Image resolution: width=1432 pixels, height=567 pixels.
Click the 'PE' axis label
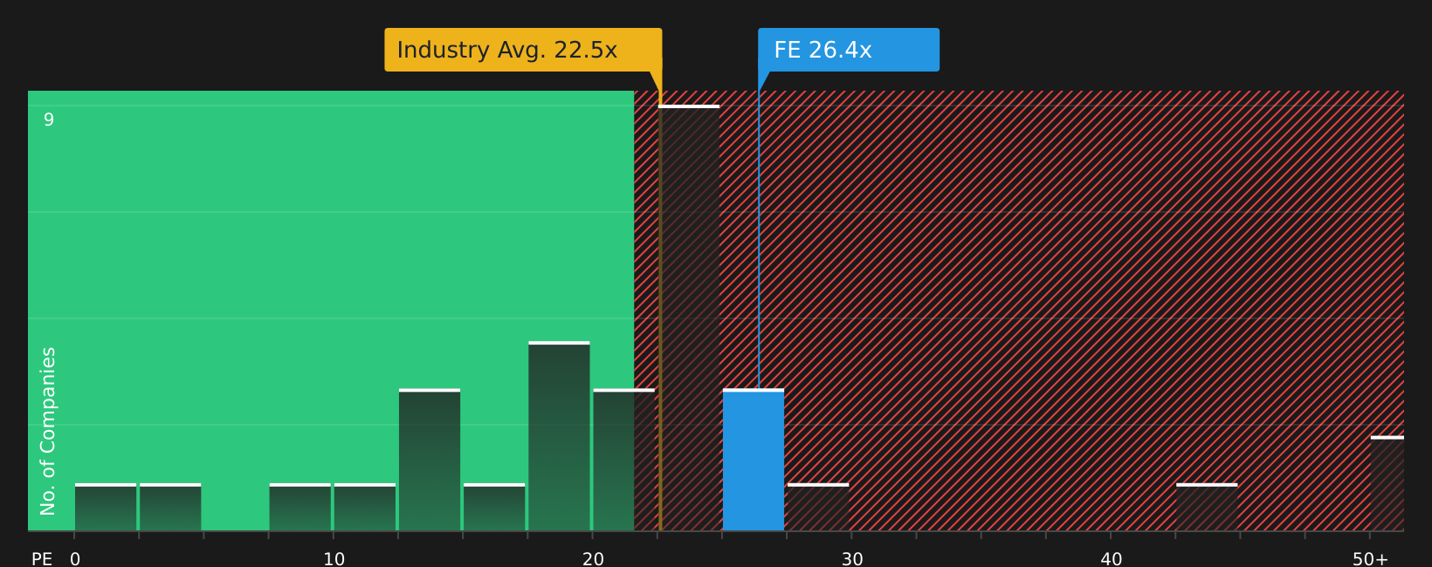[42, 559]
